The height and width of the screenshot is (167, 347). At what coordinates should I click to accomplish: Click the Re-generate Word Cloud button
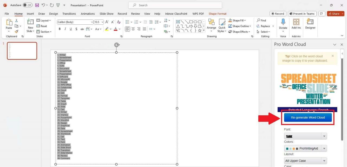[308, 117]
